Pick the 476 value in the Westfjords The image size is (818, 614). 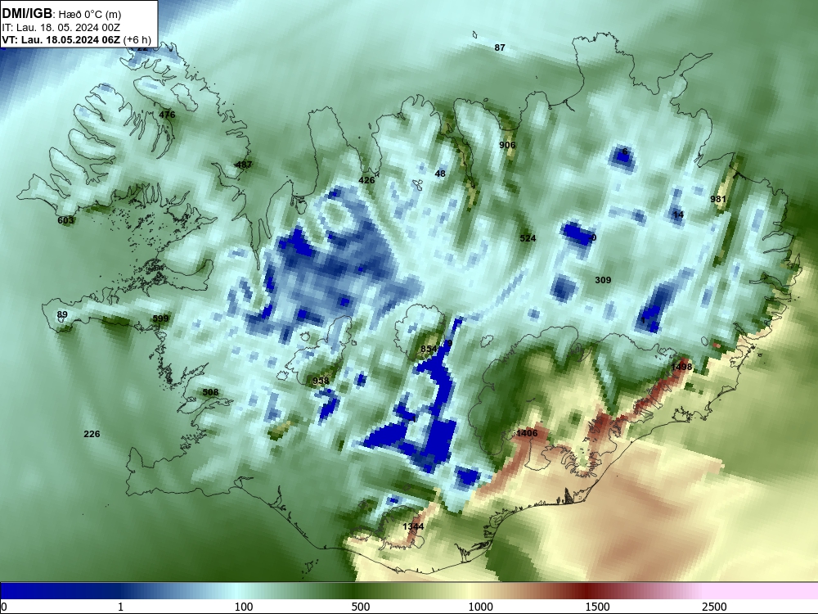click(167, 115)
